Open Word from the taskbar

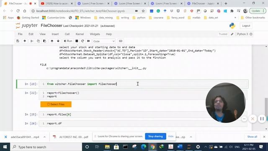coord(180,147)
